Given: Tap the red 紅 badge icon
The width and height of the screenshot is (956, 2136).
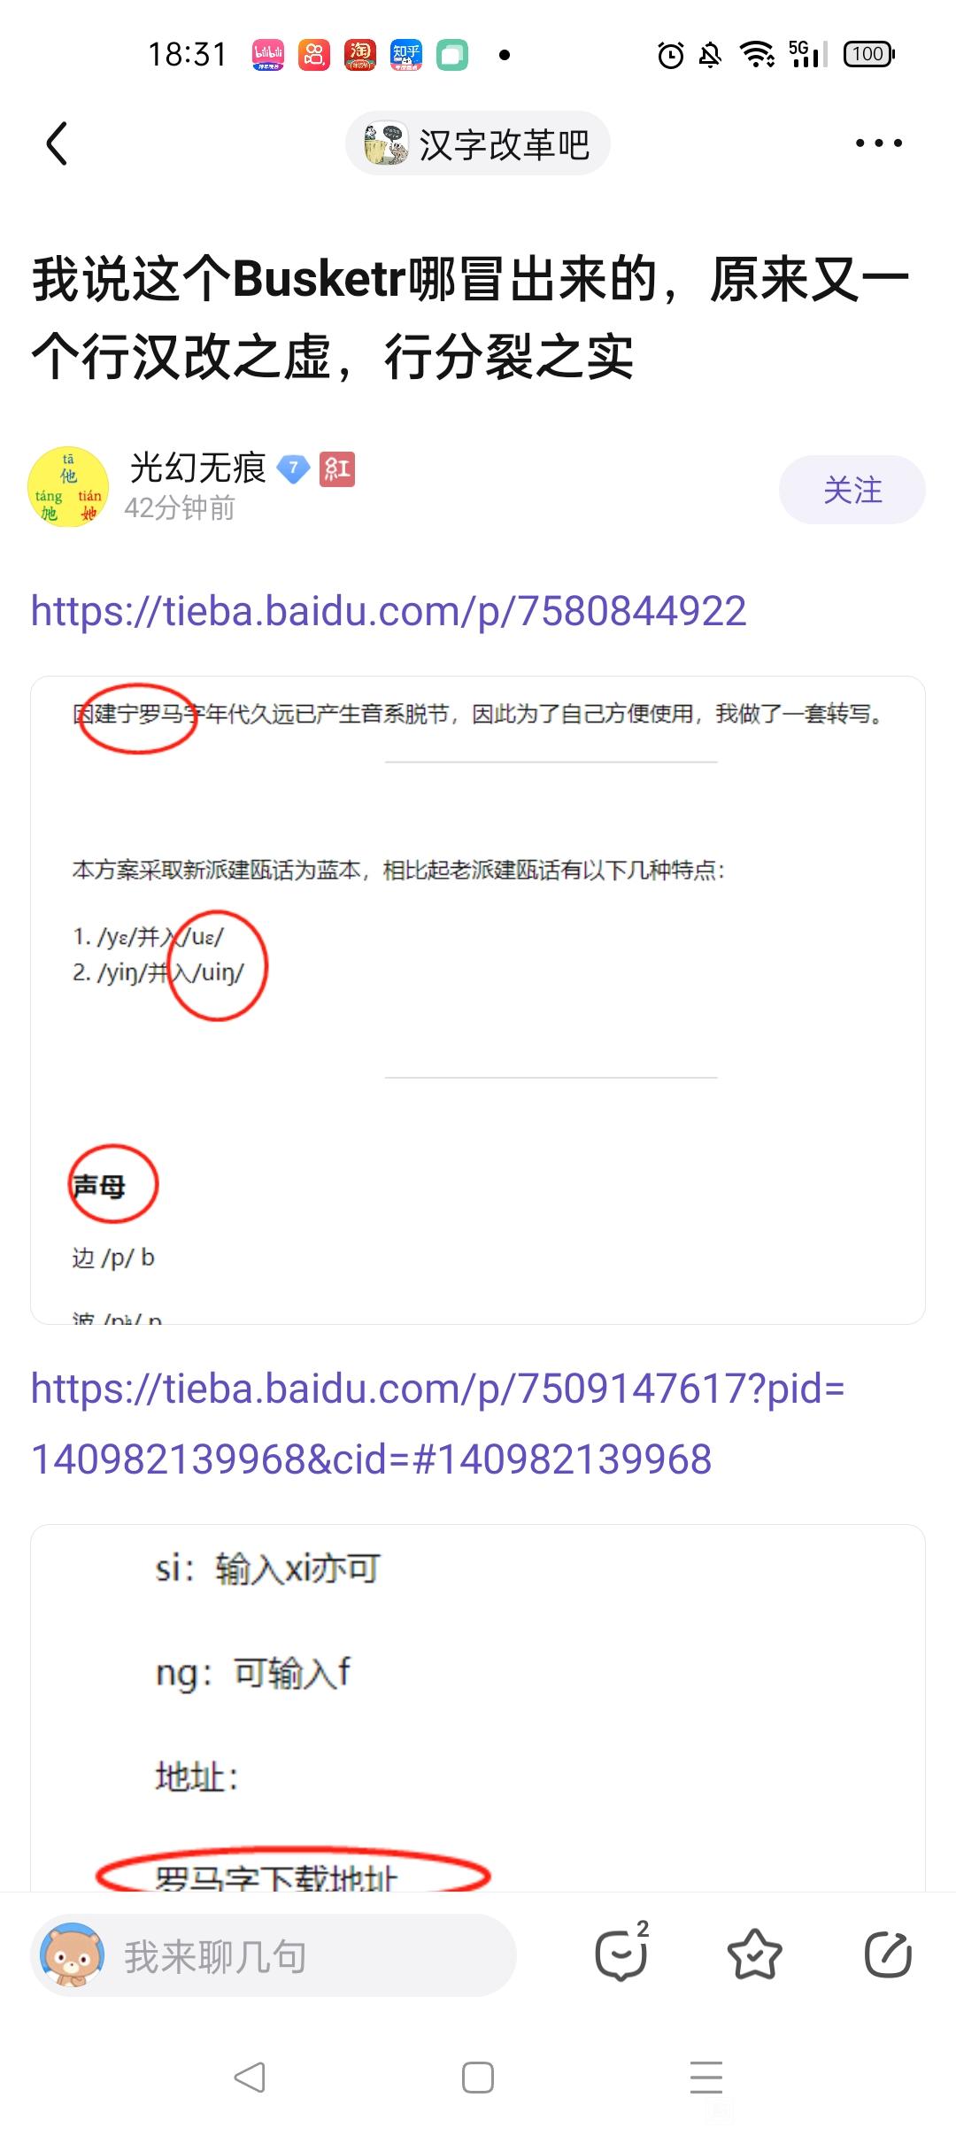Looking at the screenshot, I should [x=337, y=469].
